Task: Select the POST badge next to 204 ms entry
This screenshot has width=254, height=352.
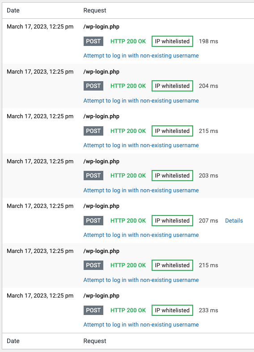Action: coord(93,86)
